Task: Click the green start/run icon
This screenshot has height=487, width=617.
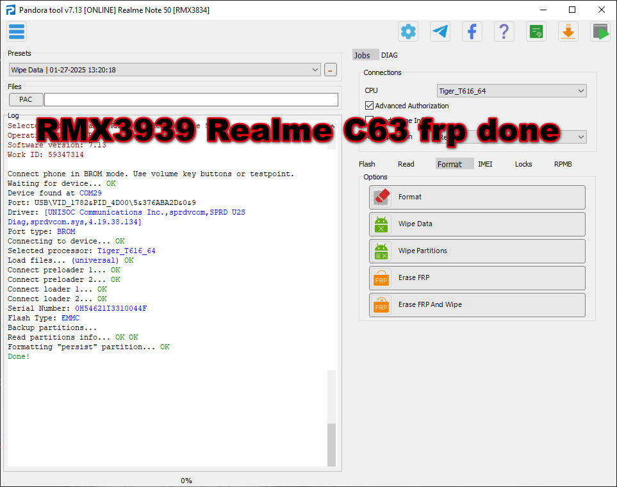Action: pyautogui.click(x=600, y=31)
